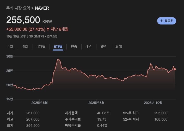Click the 주식 시장 요약 breadcrumb
This screenshot has height=131, width=184.
tap(18, 8)
